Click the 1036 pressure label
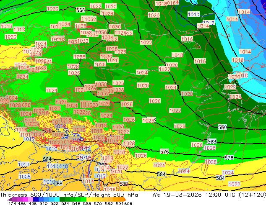Viewport: 266px width, 205px height. coord(101,32)
